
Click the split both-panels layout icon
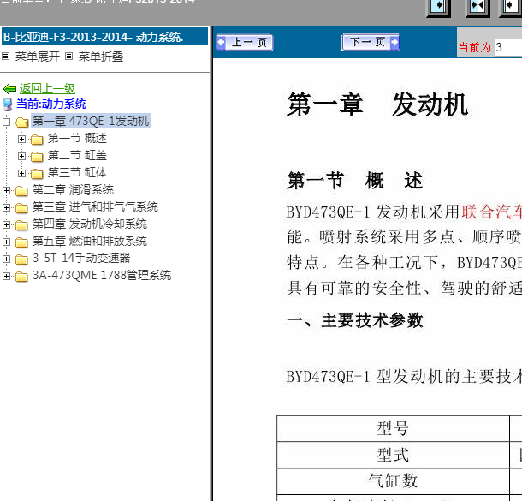click(x=478, y=7)
